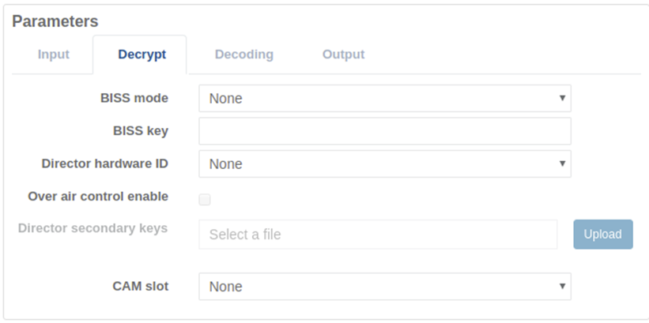Open the Decoding tab

click(x=244, y=54)
